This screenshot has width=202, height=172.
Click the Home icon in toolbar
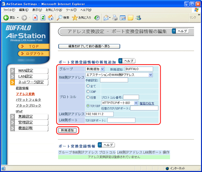coord(50,17)
